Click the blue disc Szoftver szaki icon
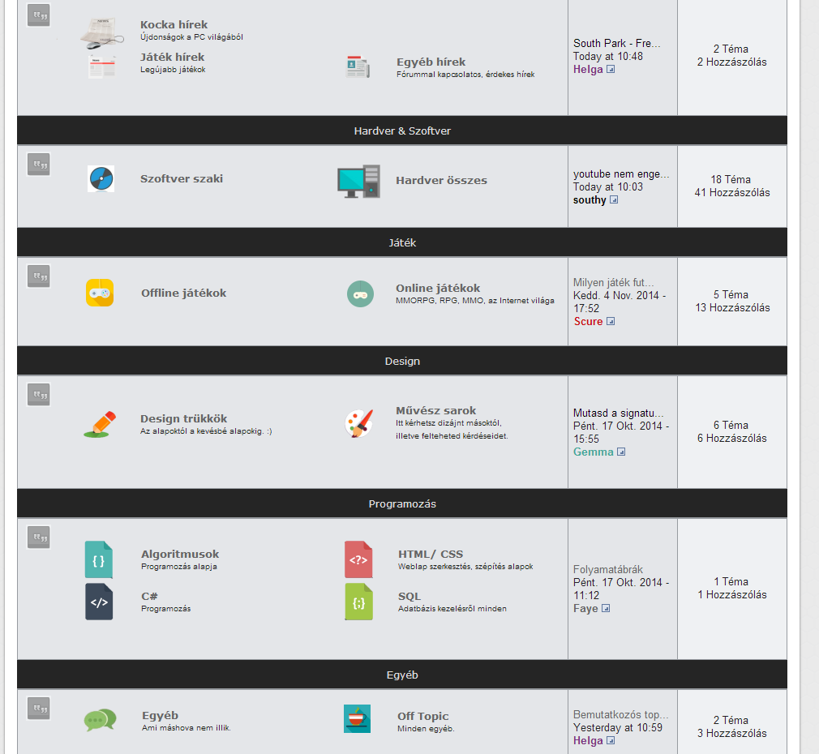 (x=101, y=179)
